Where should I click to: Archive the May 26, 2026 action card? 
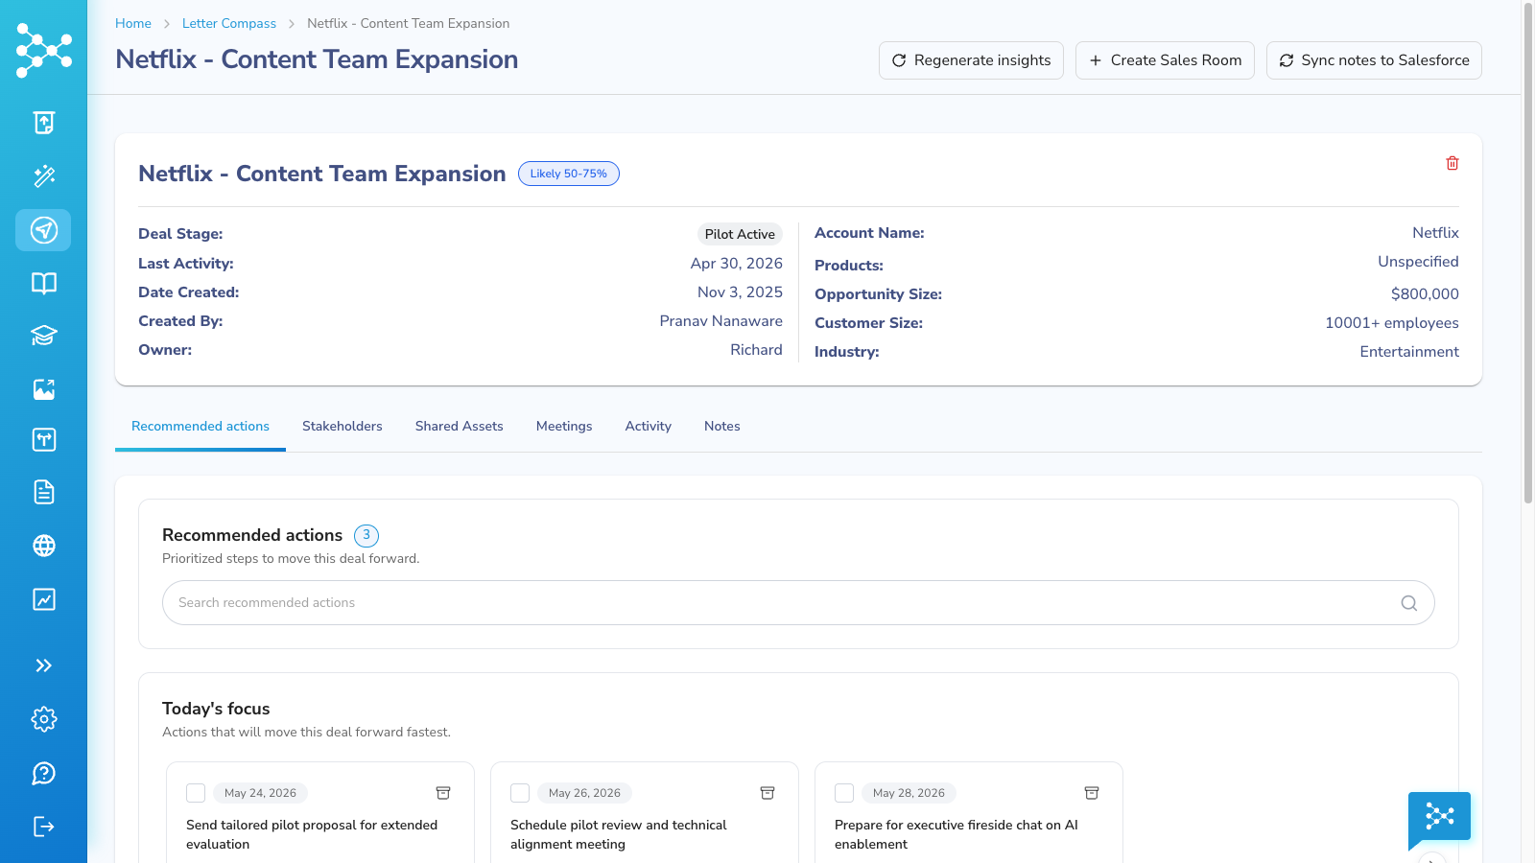pos(767,793)
